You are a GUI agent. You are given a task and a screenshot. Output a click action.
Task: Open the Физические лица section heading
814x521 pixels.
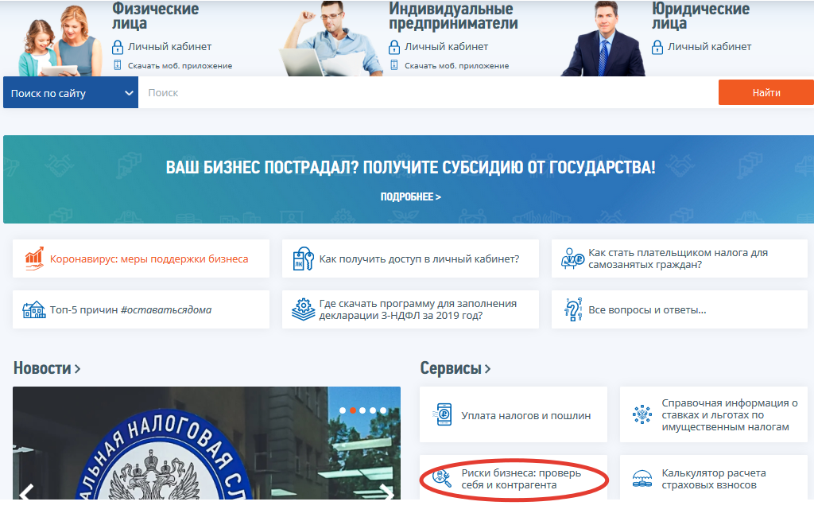[155, 16]
